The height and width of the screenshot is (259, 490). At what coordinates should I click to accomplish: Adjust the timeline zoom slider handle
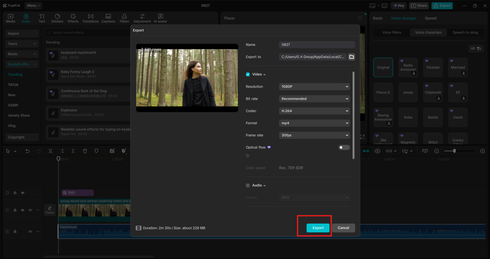454,151
